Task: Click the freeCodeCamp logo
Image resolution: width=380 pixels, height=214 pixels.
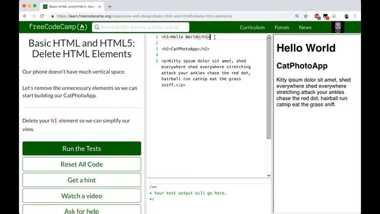Action: pos(58,27)
